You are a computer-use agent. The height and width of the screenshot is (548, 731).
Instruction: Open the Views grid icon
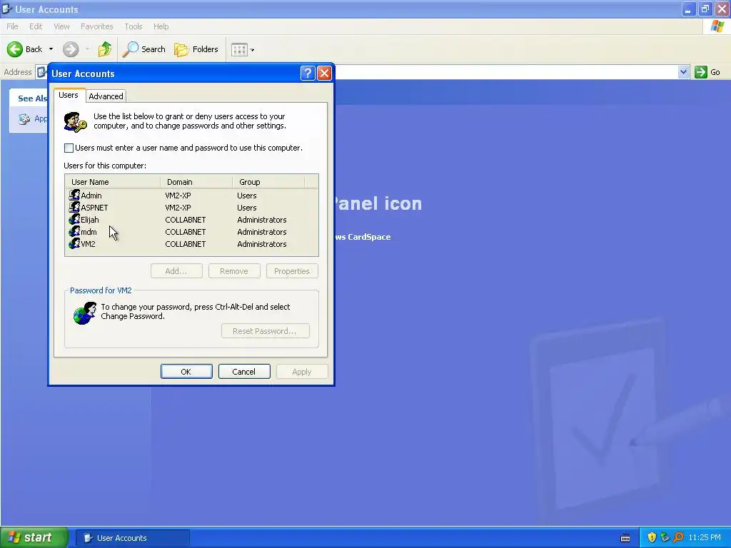239,49
